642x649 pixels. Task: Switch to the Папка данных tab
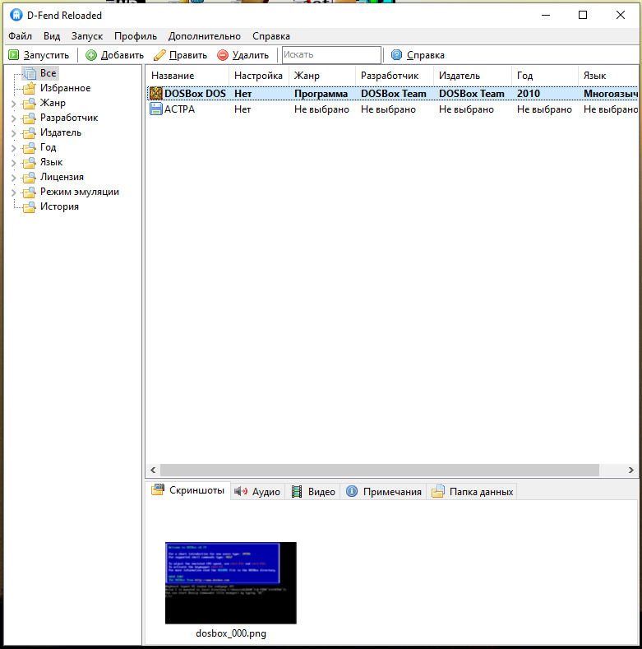tap(472, 492)
